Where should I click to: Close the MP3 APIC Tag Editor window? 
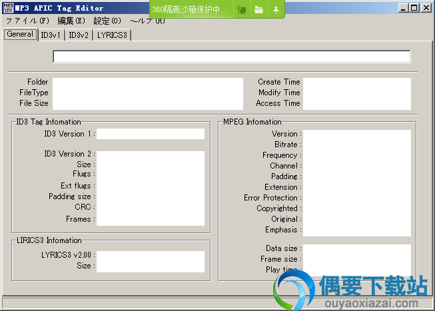click(x=426, y=8)
